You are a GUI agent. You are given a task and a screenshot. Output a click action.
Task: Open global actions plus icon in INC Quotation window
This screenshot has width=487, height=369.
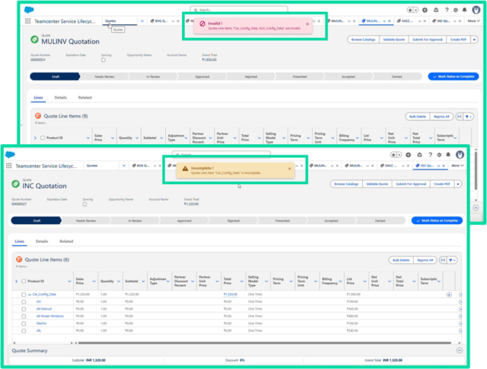408,154
